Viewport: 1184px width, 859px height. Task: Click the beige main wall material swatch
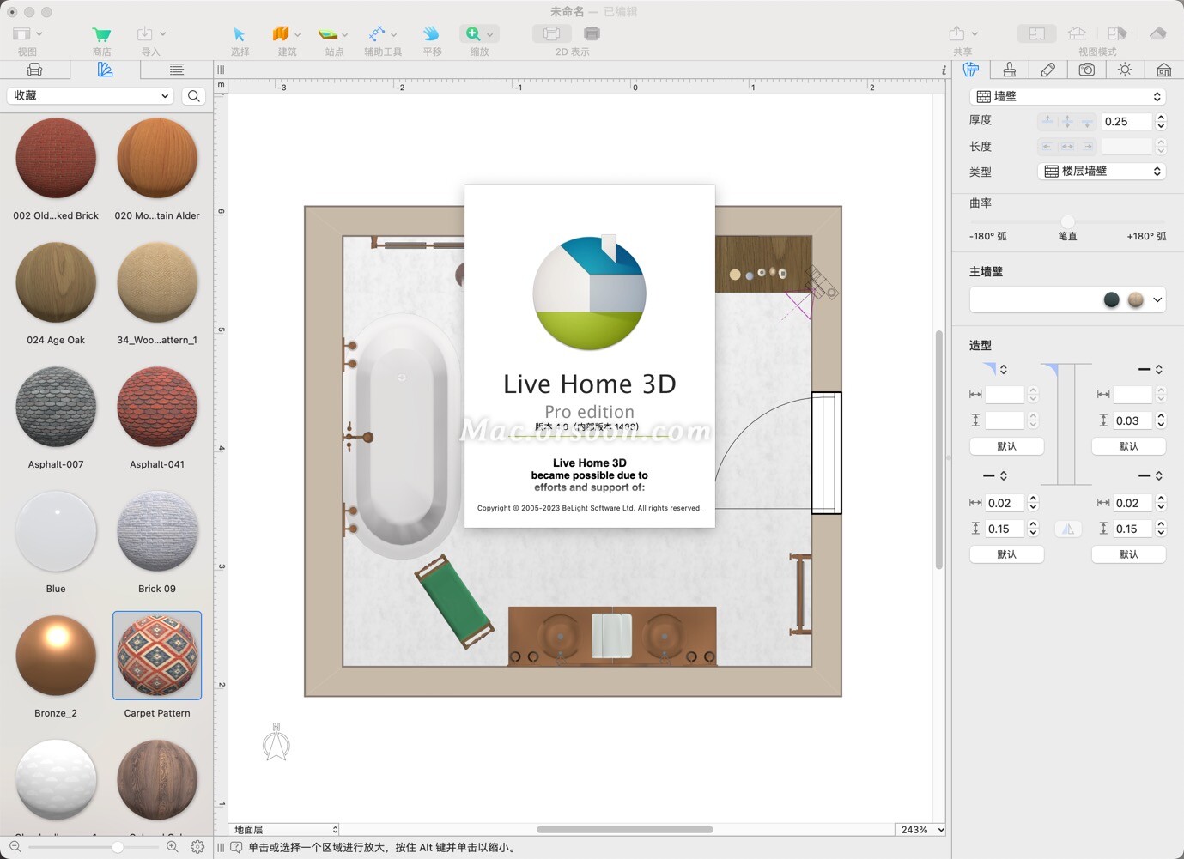(x=1135, y=299)
